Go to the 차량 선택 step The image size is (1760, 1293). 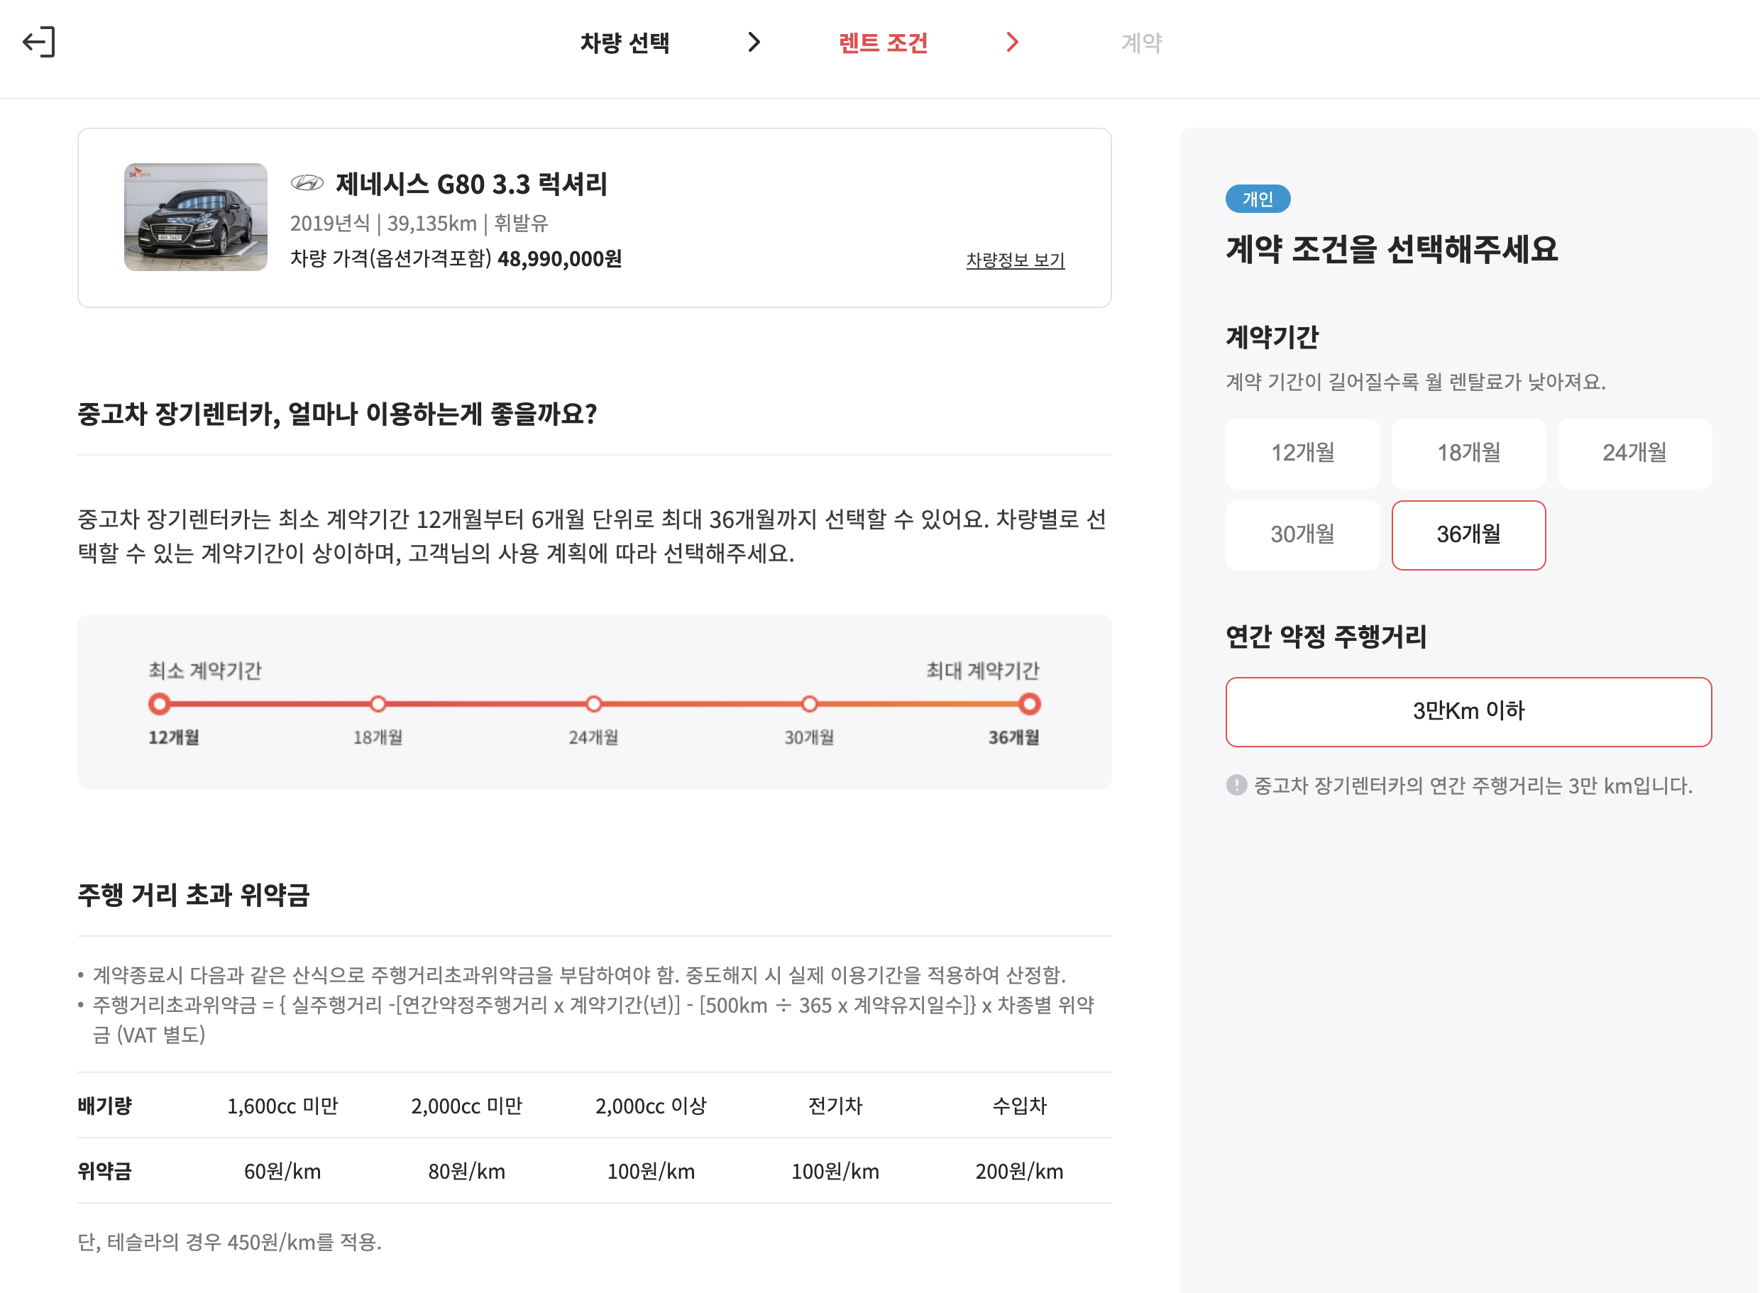[625, 43]
